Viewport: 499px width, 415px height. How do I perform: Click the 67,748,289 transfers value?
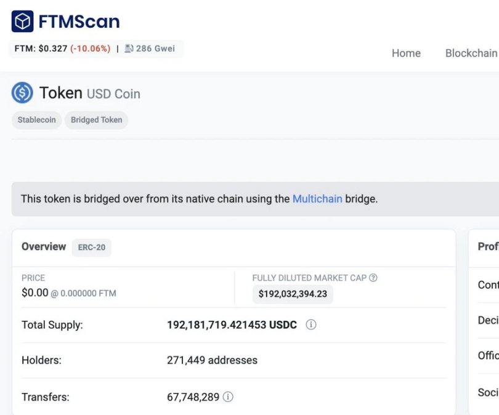tap(193, 397)
